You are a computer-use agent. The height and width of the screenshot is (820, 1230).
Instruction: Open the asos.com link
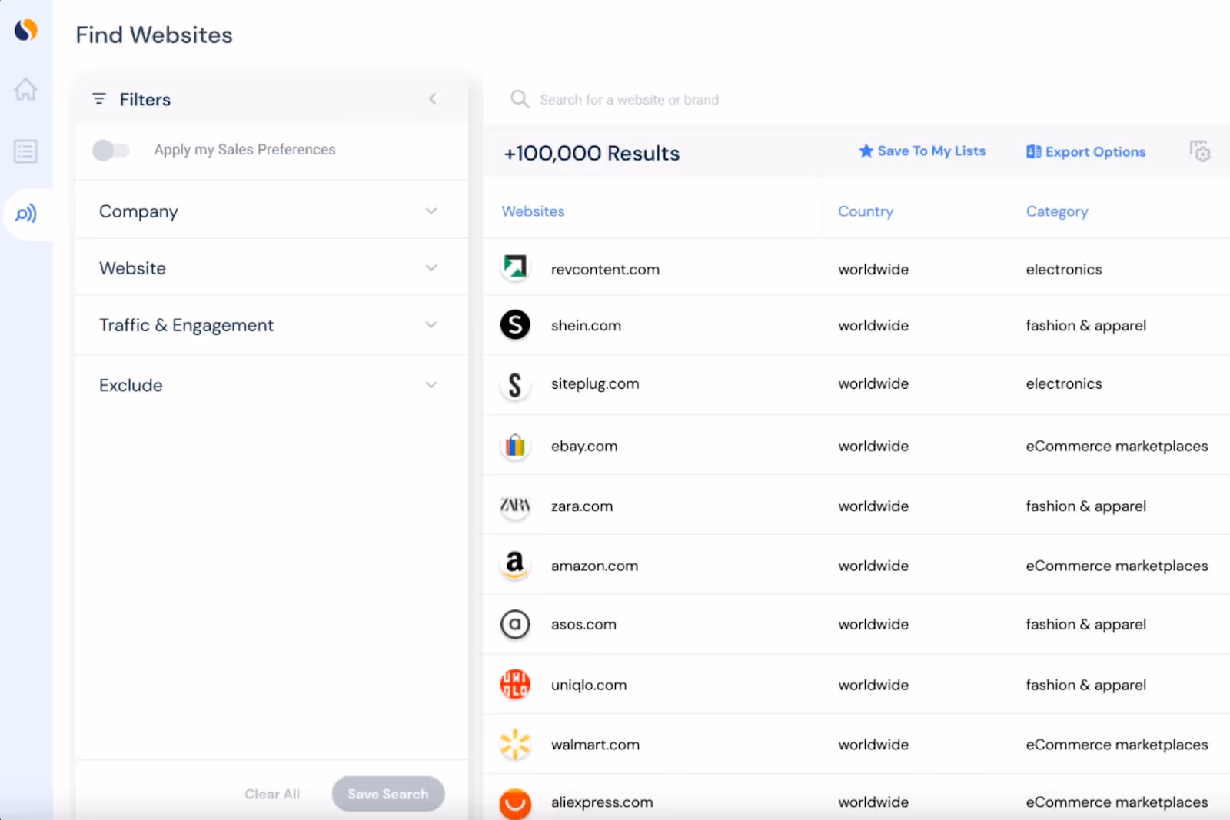(x=583, y=624)
